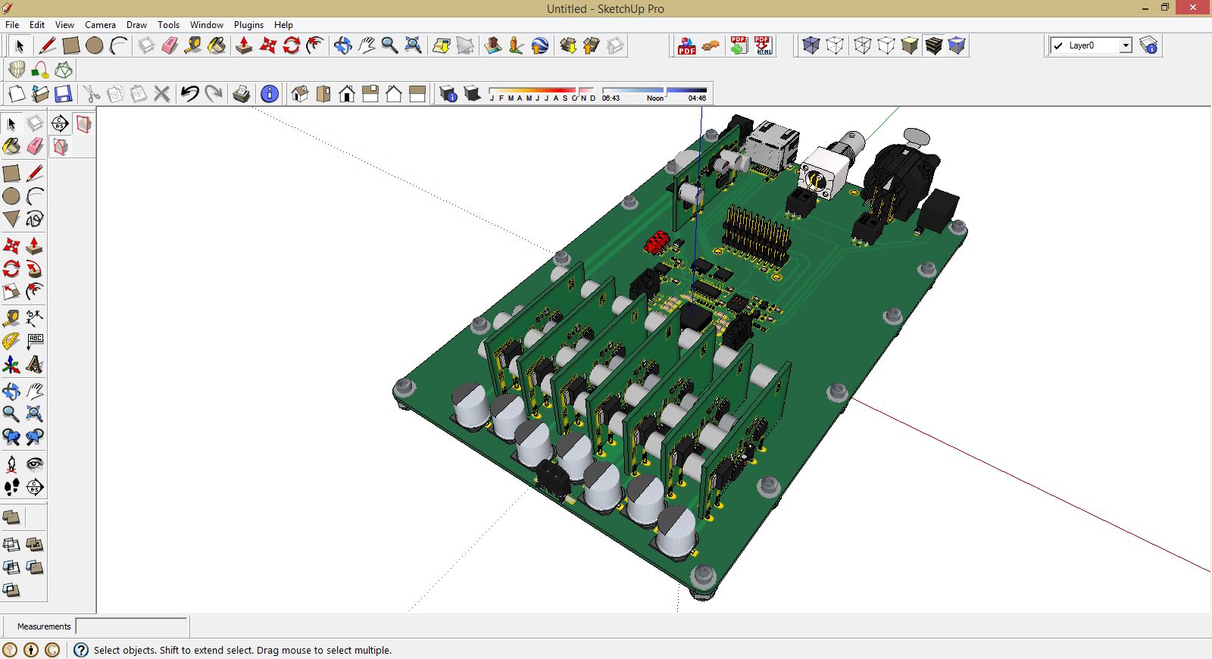1212x659 pixels.
Task: Select the Dimension tool
Action: (35, 317)
